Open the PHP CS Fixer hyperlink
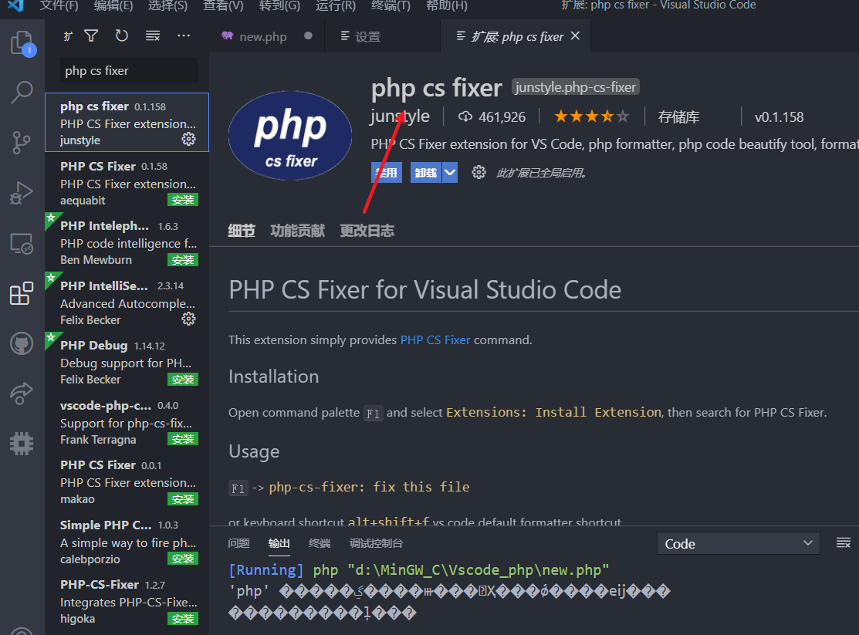Screen dimensions: 859x635 (x=435, y=339)
